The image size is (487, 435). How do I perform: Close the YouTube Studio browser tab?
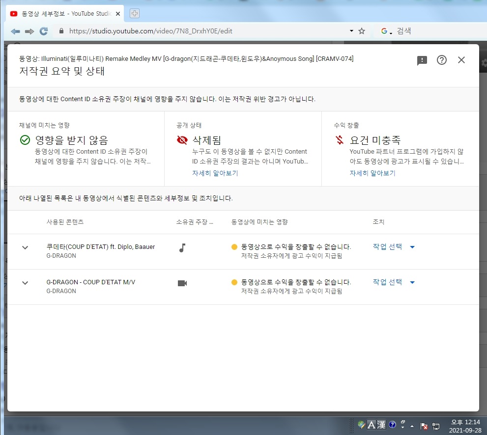coord(118,14)
